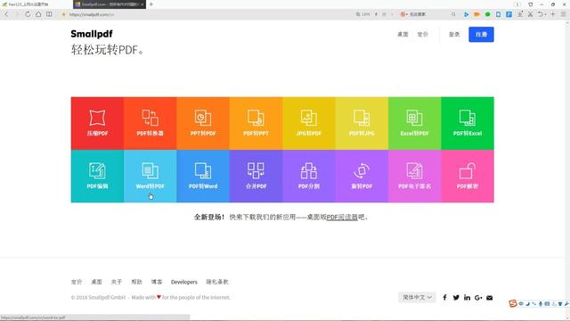
Task: Open the PDF分割 split tile
Action: coord(309,177)
